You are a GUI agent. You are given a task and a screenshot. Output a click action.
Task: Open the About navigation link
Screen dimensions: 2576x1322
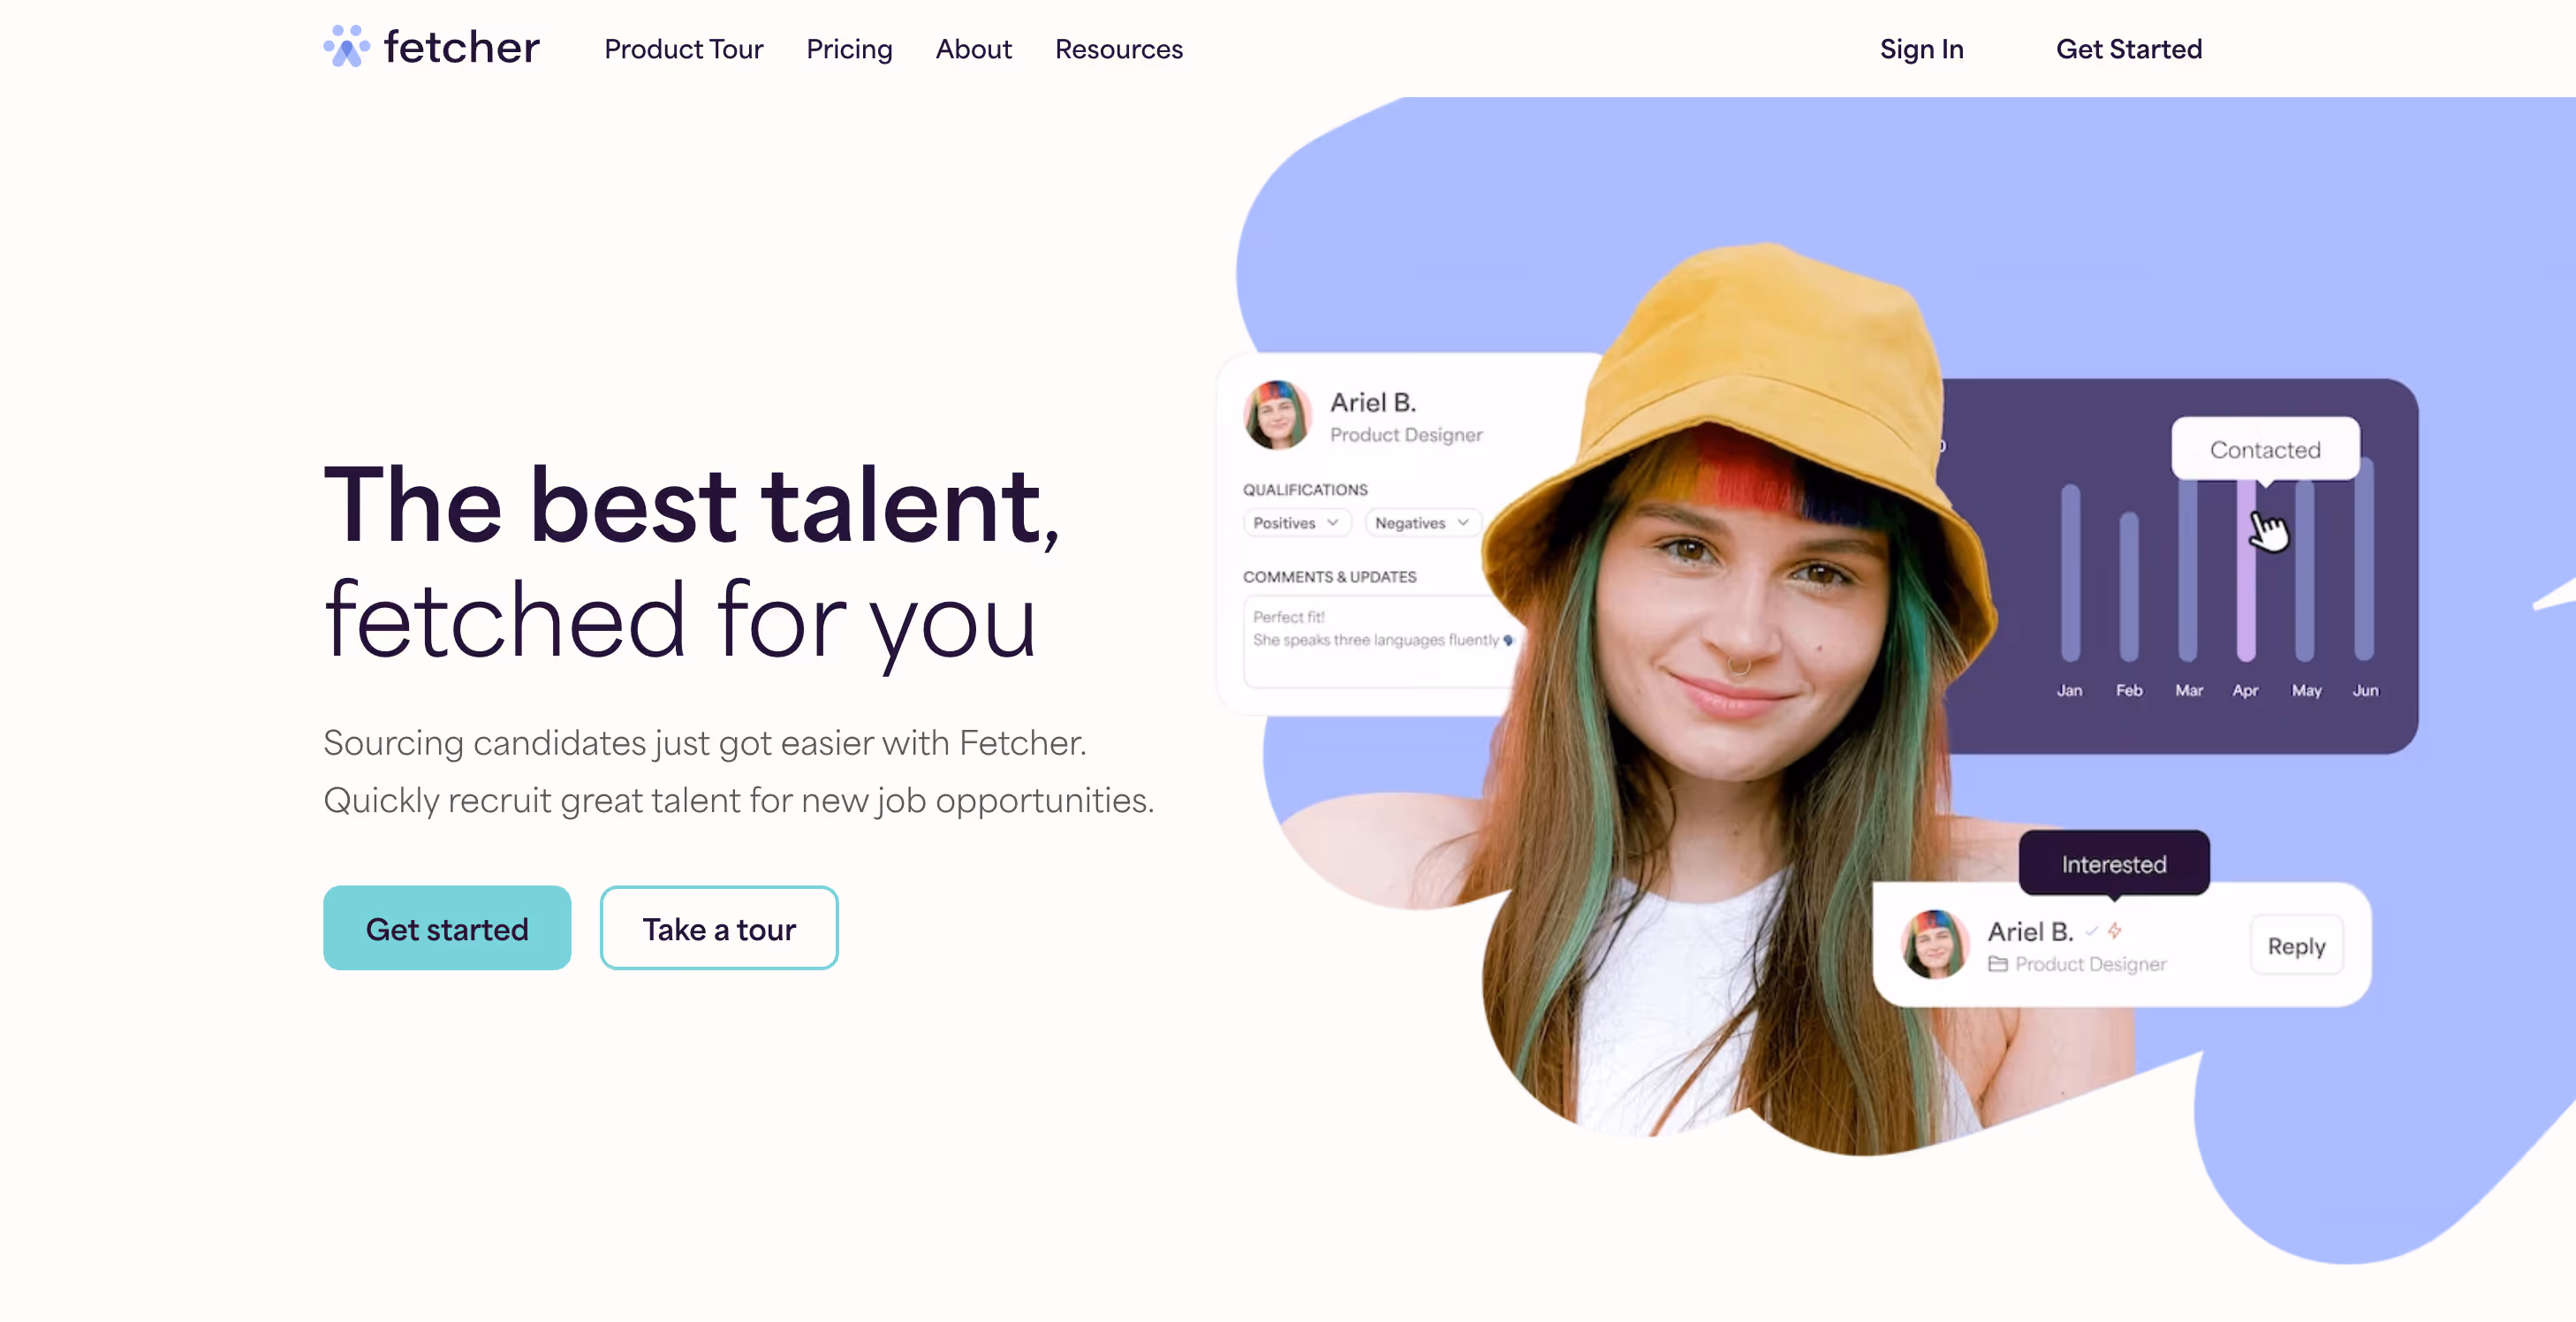coord(973,49)
